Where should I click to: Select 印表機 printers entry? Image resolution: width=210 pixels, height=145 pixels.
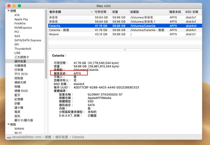coord(19,70)
